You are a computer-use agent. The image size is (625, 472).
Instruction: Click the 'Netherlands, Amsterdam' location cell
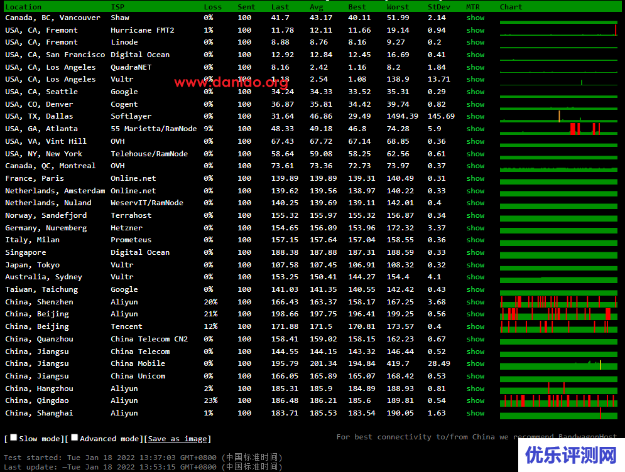(x=55, y=190)
